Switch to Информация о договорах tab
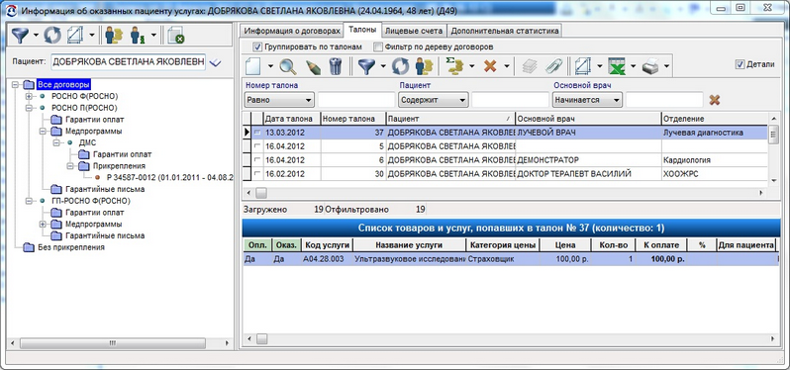The width and height of the screenshot is (790, 370). 292,31
